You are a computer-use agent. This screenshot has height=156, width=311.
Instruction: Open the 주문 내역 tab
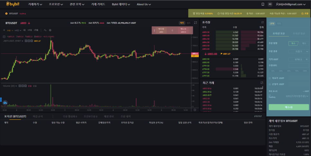click(126, 116)
